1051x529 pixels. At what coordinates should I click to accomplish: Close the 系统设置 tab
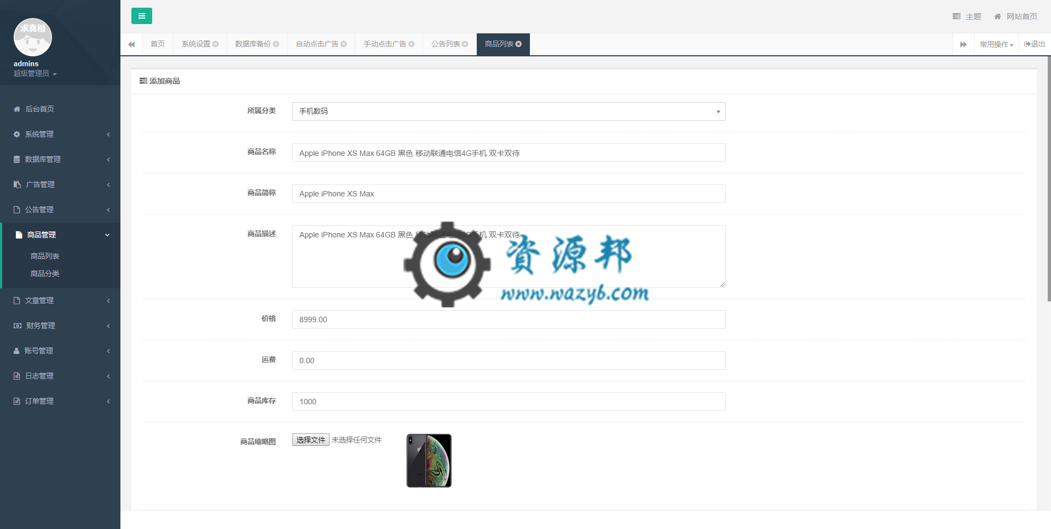click(x=215, y=44)
